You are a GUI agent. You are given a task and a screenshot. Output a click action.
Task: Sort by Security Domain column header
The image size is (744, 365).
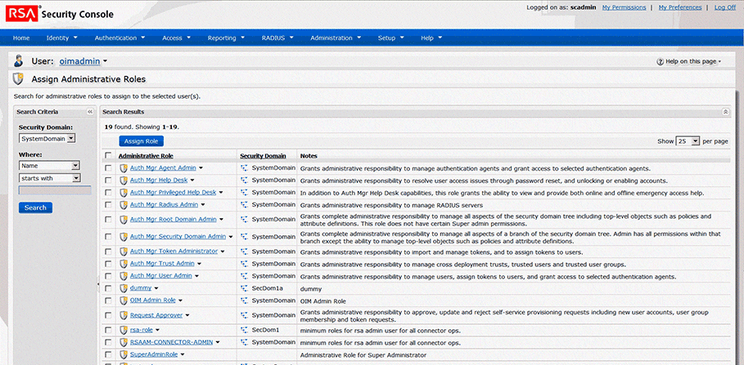(263, 156)
